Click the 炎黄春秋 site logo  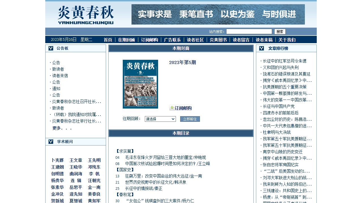86,15
